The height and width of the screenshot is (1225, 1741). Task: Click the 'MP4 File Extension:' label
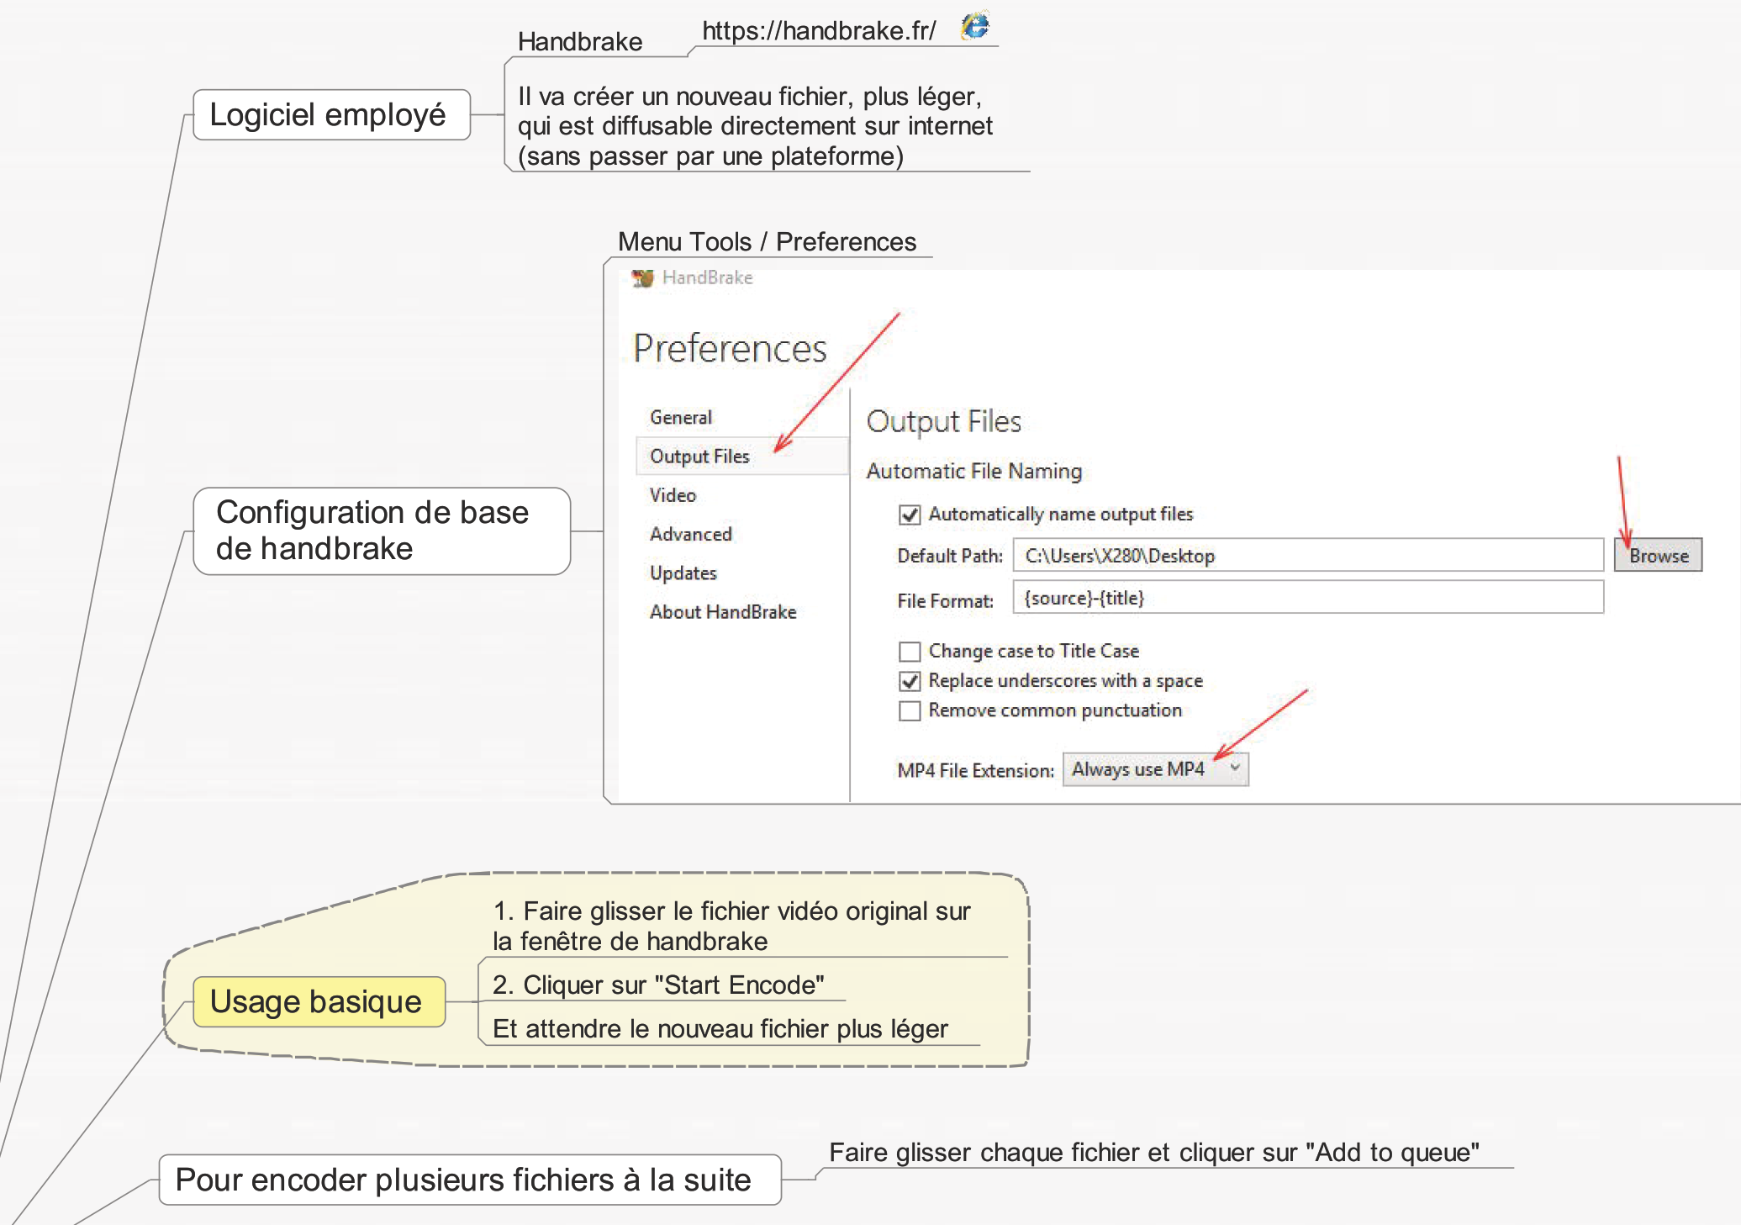pos(975,771)
